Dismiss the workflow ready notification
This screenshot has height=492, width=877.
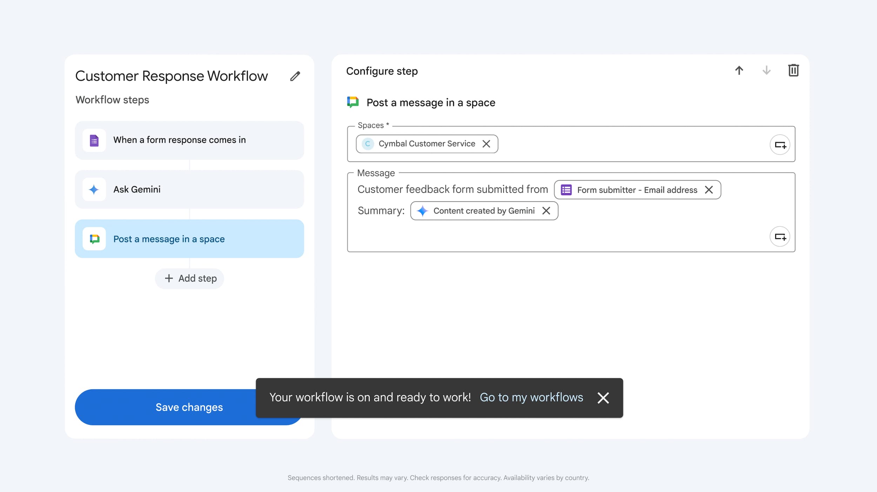(x=603, y=398)
